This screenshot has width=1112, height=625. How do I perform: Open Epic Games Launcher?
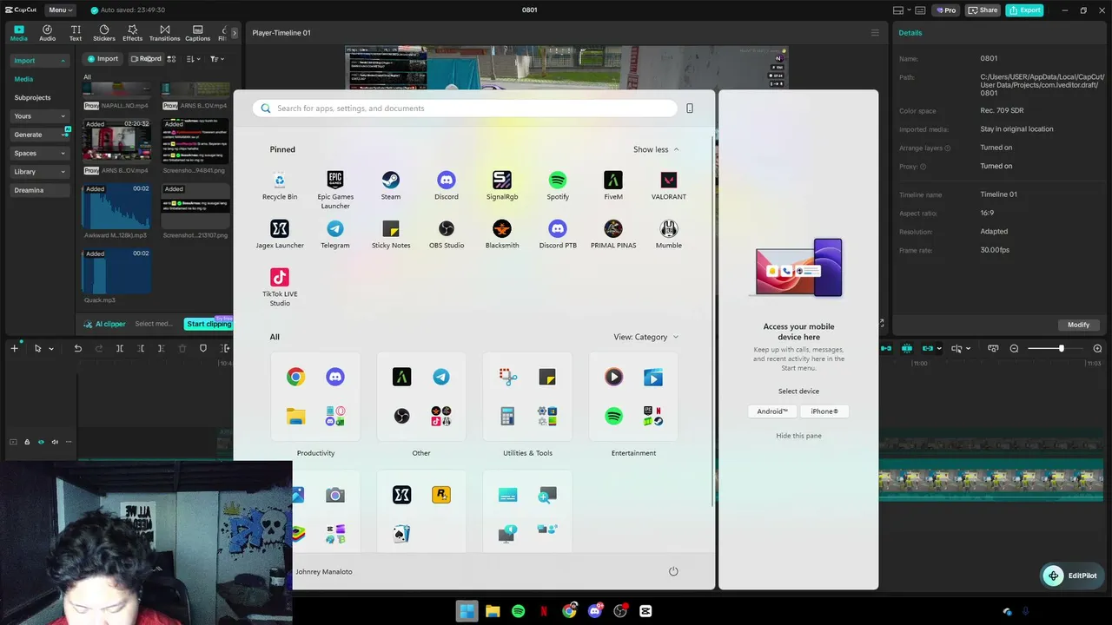[335, 189]
